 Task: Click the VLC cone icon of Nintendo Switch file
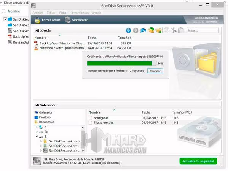36,48
